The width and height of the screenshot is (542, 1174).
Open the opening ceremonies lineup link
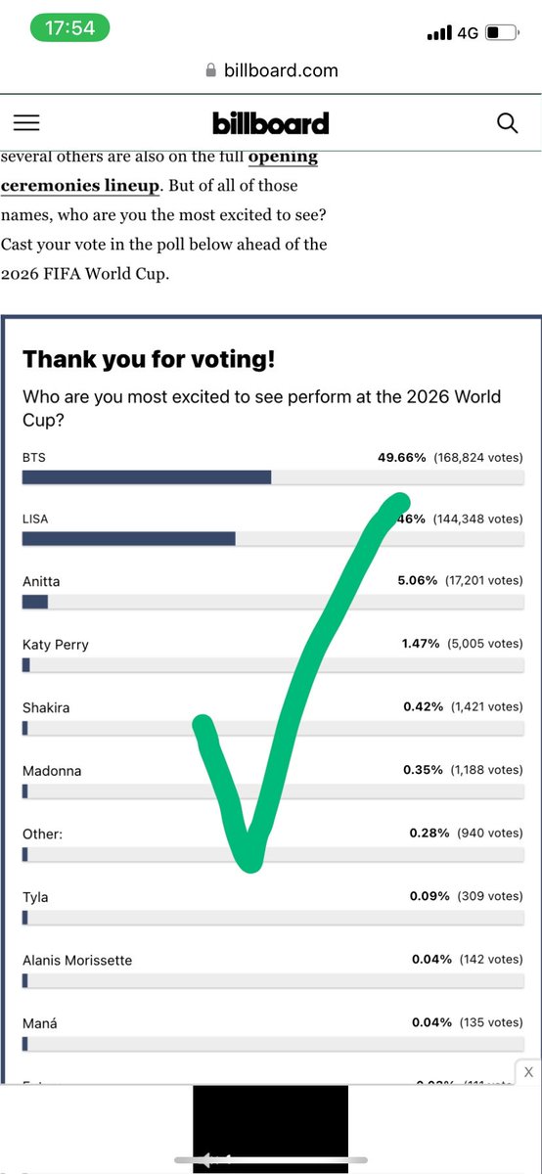159,171
